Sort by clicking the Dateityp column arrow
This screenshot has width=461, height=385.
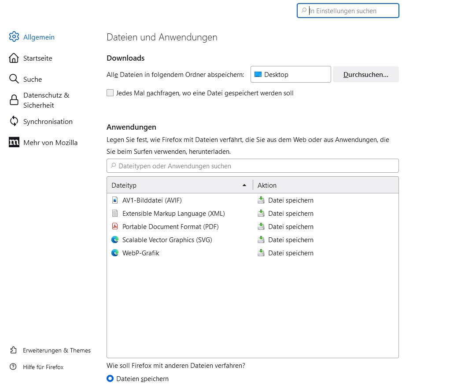pos(244,185)
